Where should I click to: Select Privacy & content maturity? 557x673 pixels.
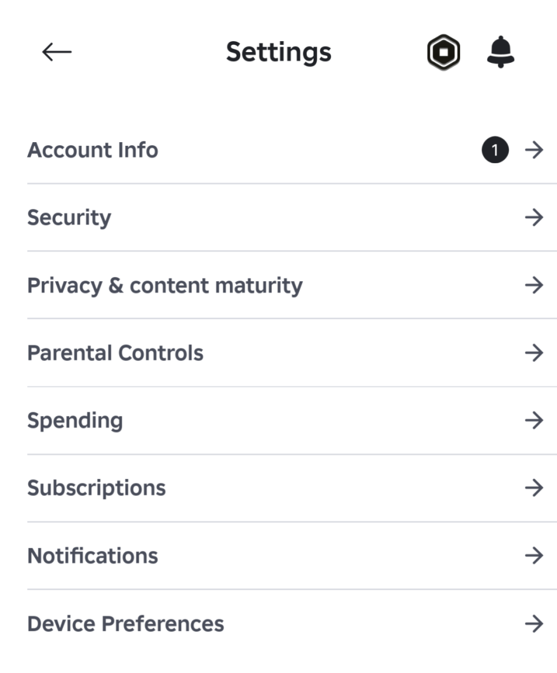tap(165, 285)
